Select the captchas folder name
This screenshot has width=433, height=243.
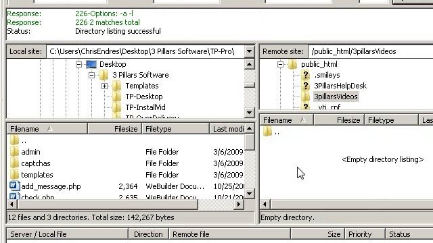(x=36, y=163)
